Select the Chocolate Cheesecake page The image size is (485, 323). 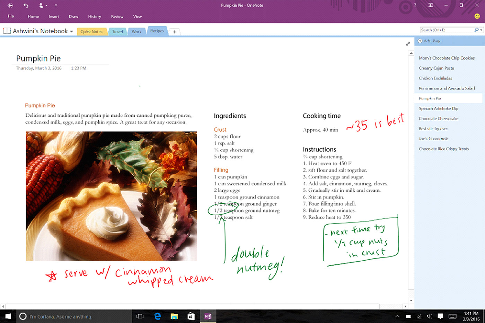[439, 118]
